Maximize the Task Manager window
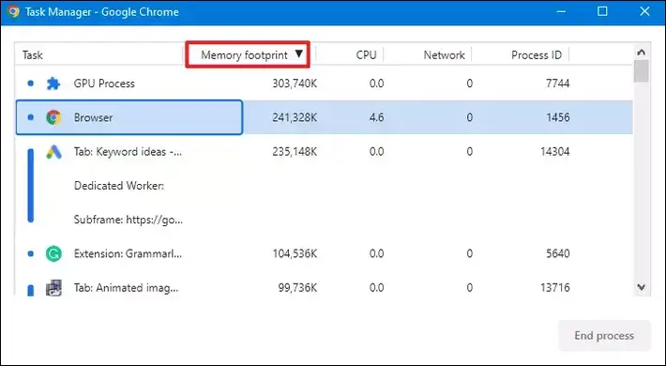This screenshot has width=666, height=366. (x=602, y=11)
